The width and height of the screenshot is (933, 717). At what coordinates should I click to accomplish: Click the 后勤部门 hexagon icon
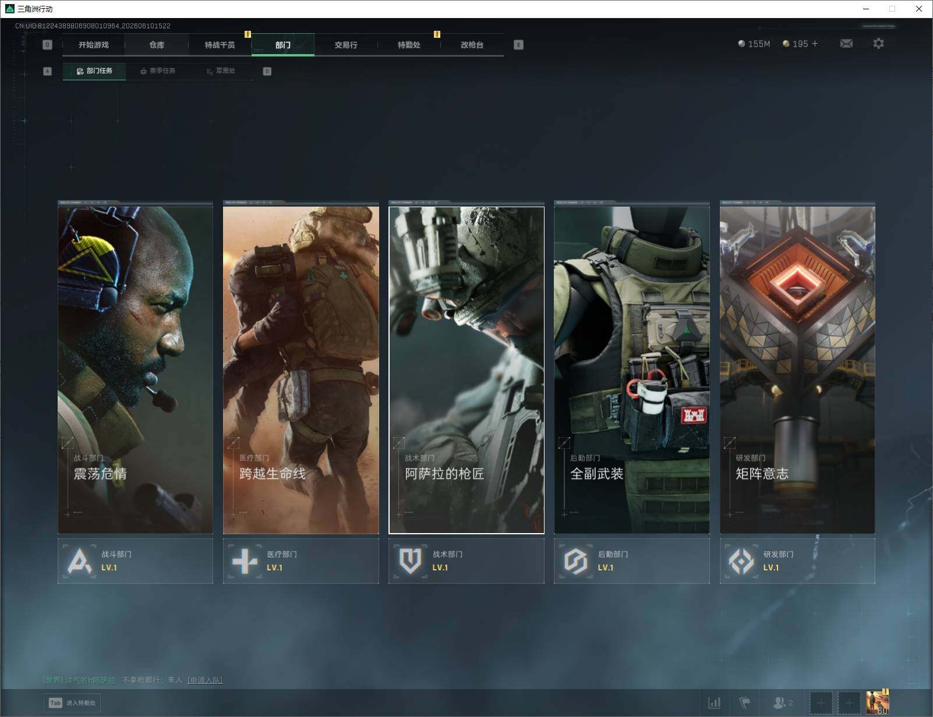point(575,561)
